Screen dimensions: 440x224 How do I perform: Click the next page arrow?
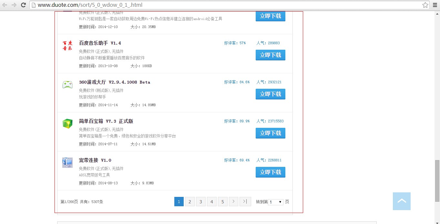(233, 201)
